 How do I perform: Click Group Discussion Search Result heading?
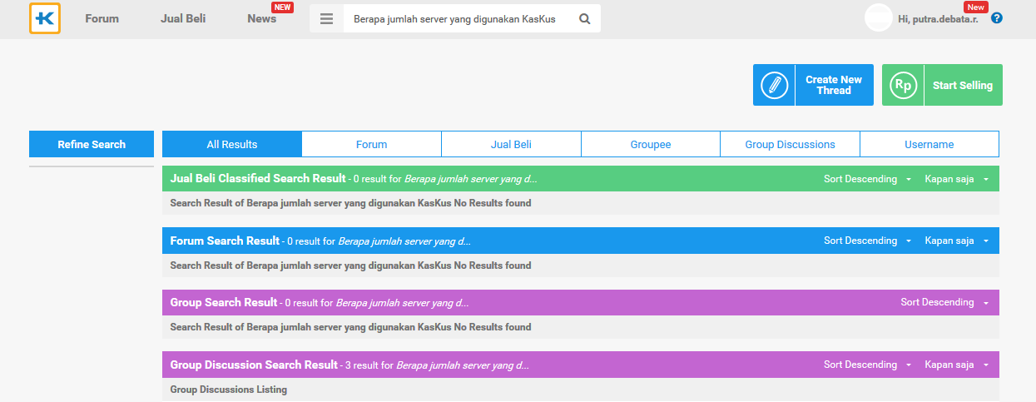254,365
